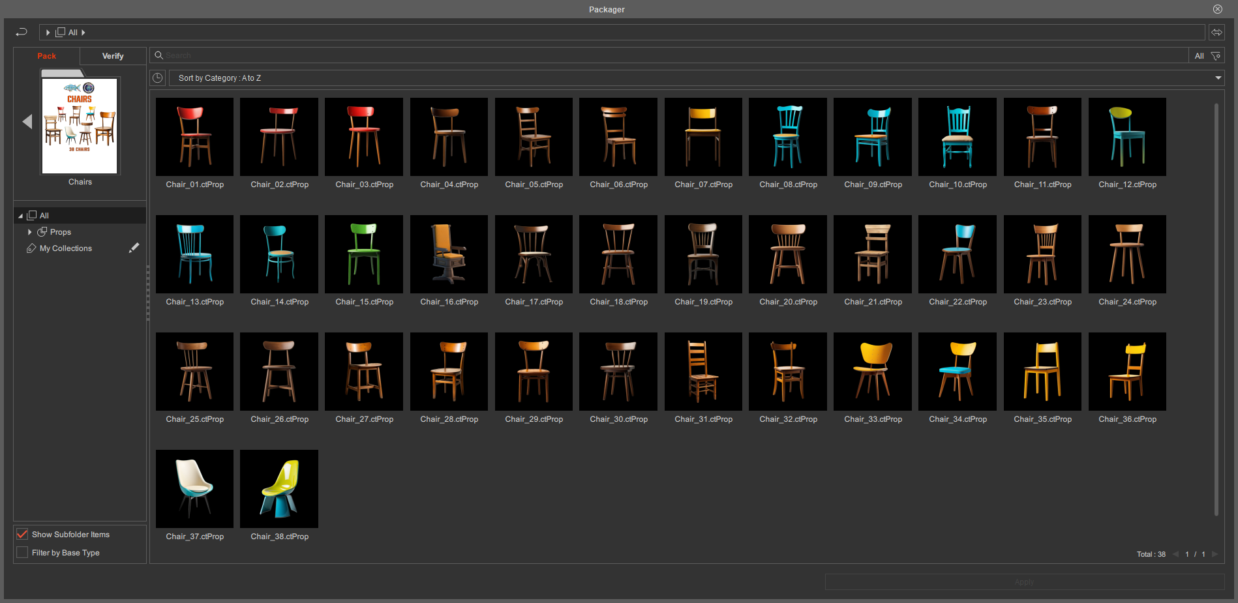Open the Sort by Category dropdown
1238x603 pixels.
[x=697, y=78]
